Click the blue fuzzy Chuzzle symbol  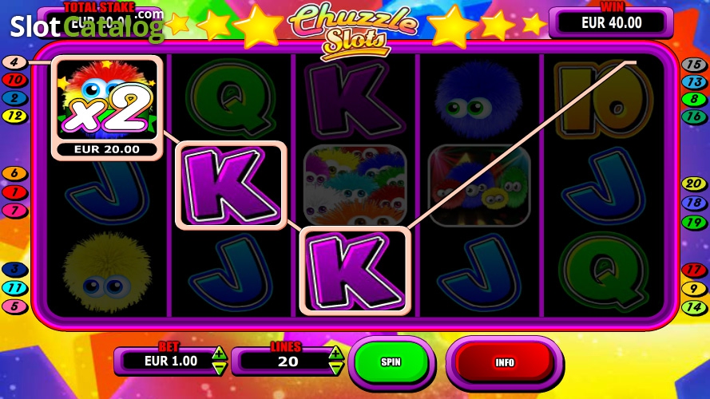click(x=478, y=100)
